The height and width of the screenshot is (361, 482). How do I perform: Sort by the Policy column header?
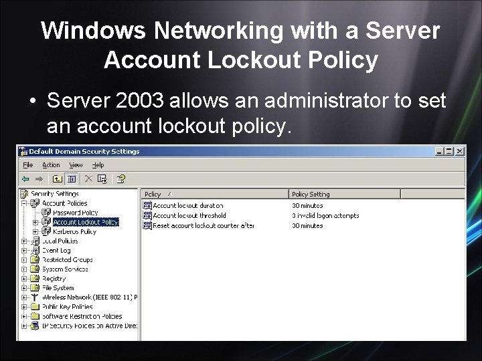click(x=215, y=195)
